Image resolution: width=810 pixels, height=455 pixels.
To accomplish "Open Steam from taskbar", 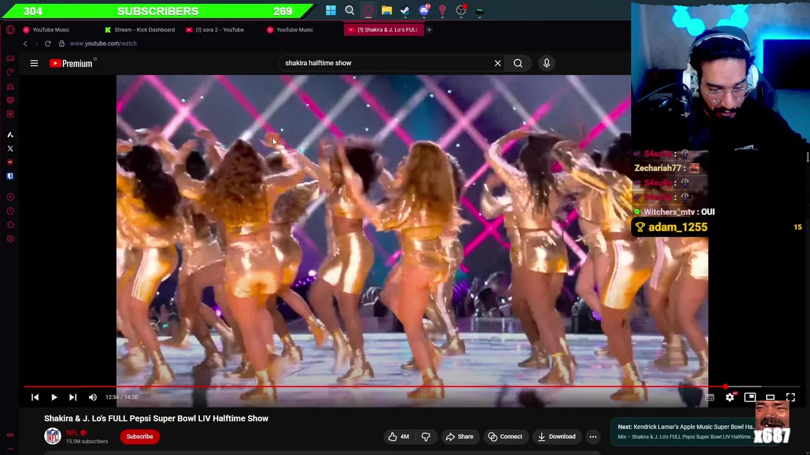I will coord(405,10).
